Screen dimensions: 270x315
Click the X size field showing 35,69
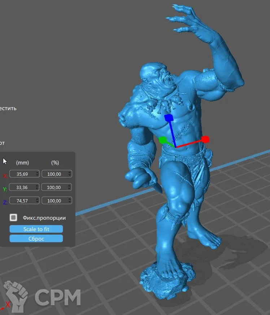(22, 174)
